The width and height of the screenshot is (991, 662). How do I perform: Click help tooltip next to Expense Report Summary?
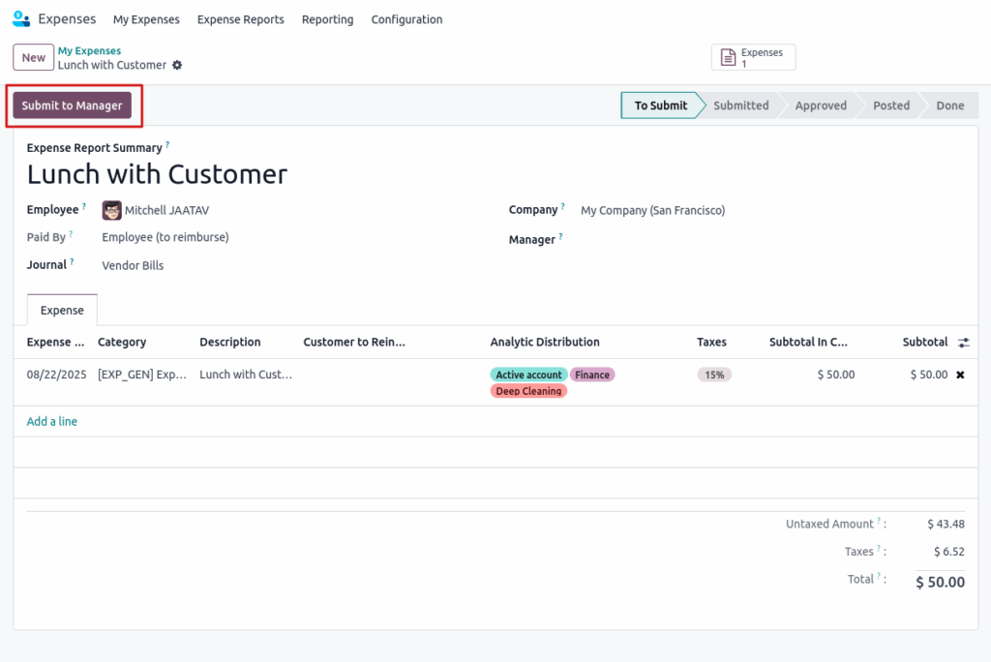[x=167, y=145]
